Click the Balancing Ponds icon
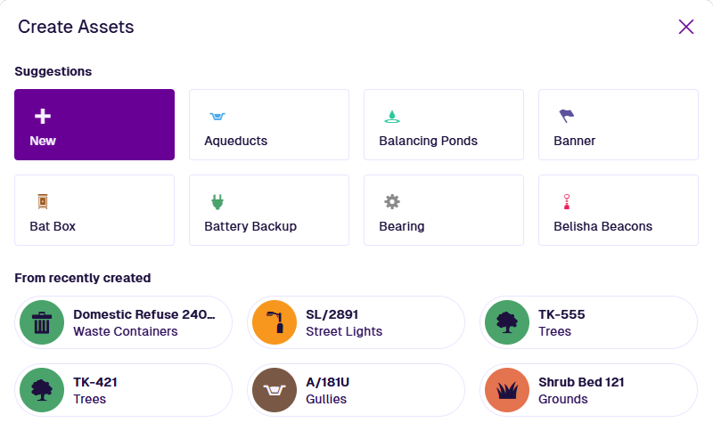Viewport: 713px width, 439px height. click(391, 116)
